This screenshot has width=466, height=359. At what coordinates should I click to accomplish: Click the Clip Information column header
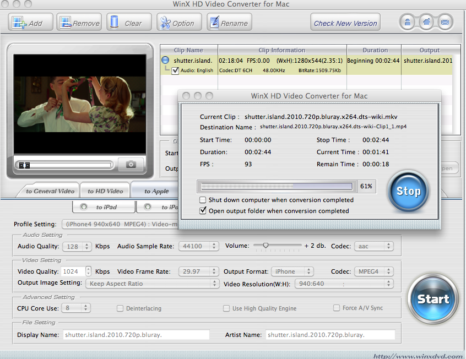(282, 50)
